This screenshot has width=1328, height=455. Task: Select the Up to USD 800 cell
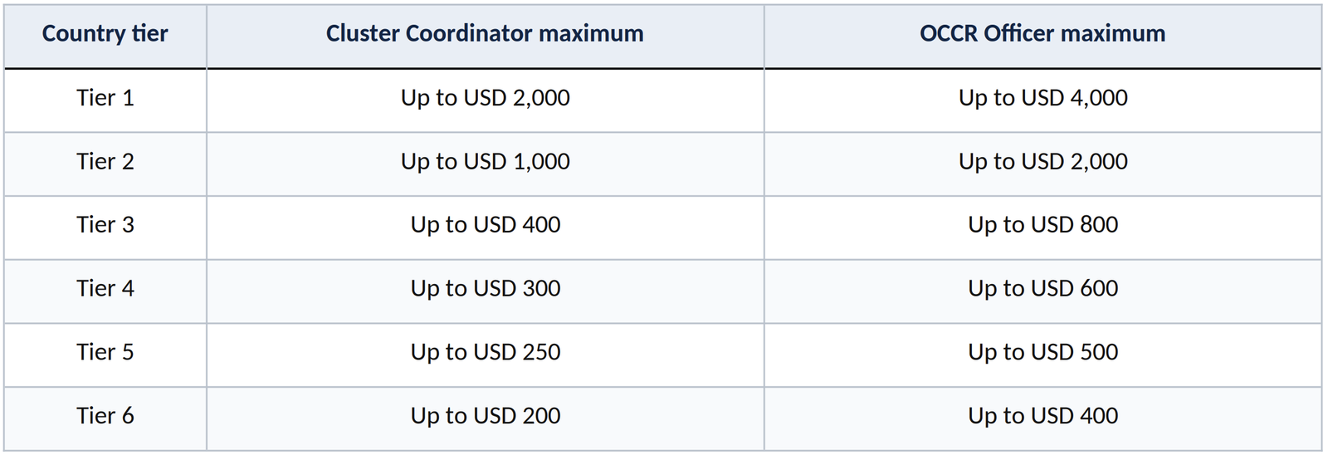(x=1042, y=225)
